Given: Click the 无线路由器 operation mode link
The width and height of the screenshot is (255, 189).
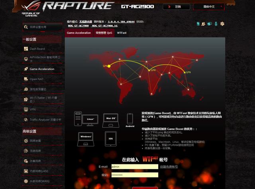Looking at the screenshot, I should click(x=86, y=21).
